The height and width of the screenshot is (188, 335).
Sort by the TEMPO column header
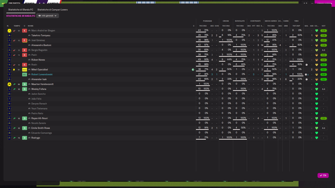(17, 26)
